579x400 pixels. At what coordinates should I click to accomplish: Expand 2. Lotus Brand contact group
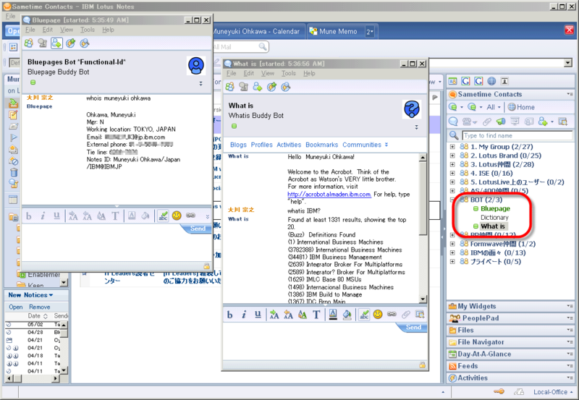[x=452, y=156]
